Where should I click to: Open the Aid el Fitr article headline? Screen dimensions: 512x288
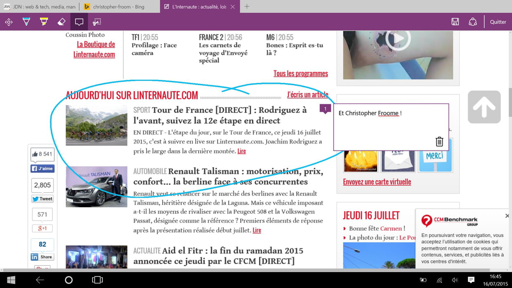click(218, 256)
